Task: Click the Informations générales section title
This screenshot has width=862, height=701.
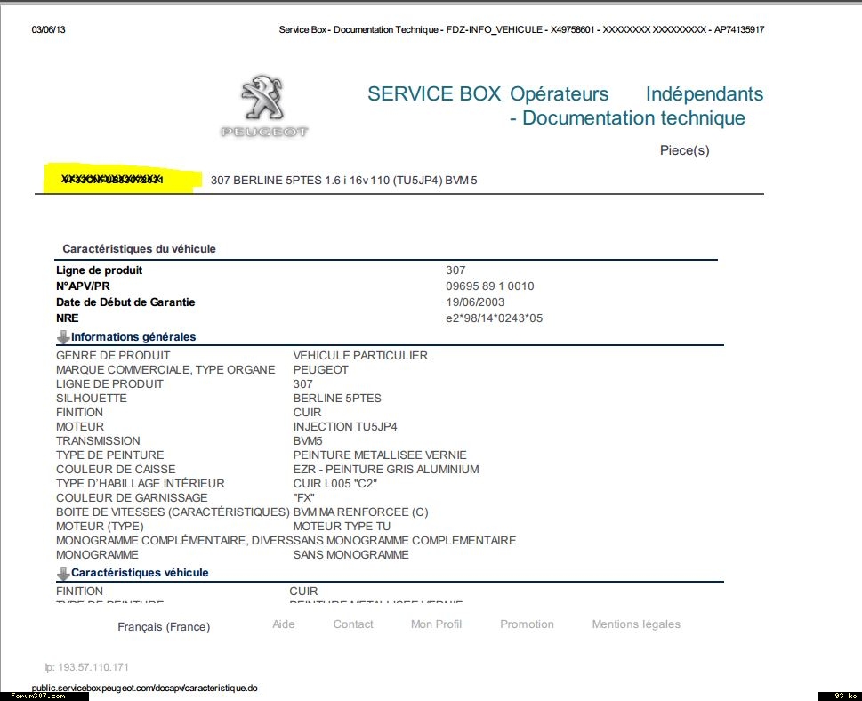Action: pos(133,337)
